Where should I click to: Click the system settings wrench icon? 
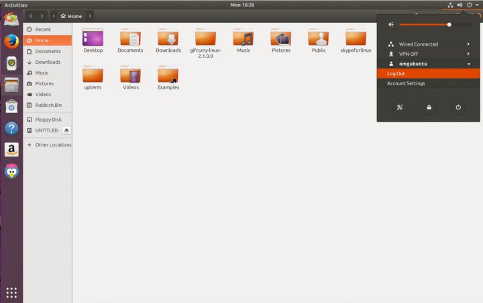pyautogui.click(x=399, y=107)
